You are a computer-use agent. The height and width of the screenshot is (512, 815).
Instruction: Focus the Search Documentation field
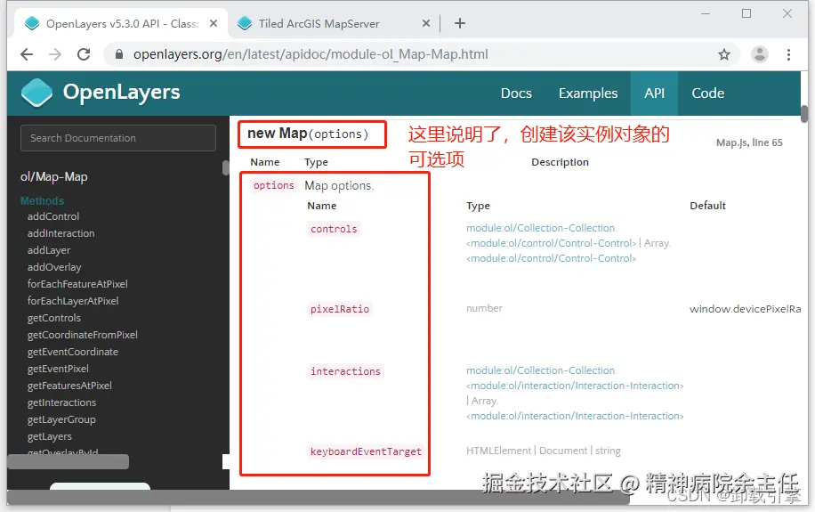(118, 138)
